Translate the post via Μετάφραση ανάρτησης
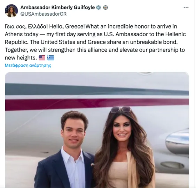The width and height of the screenshot is (196, 188). pos(28,65)
